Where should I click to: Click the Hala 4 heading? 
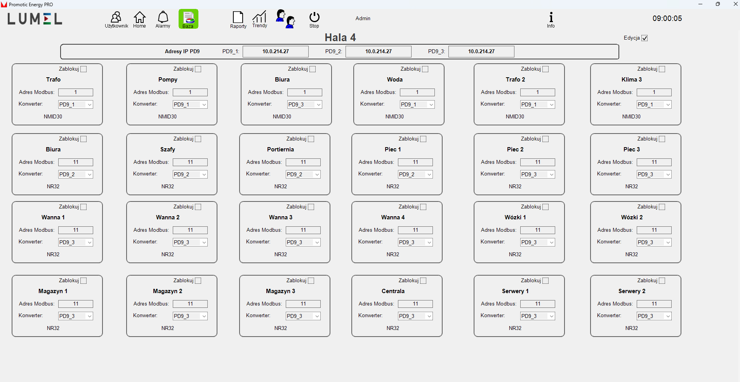click(340, 38)
